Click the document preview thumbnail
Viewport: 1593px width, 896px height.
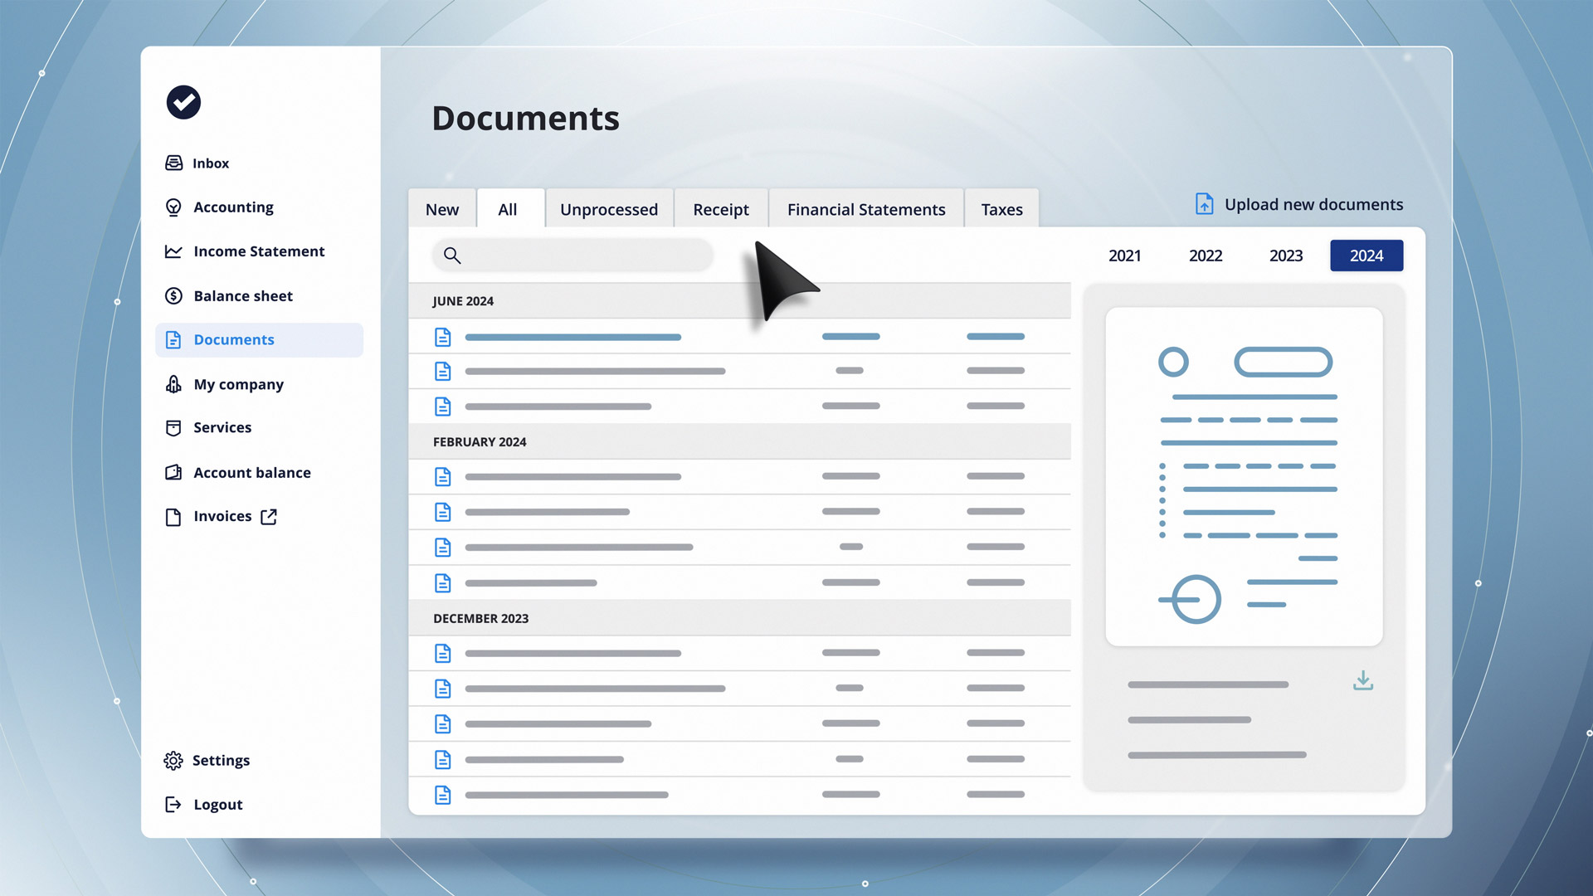click(1244, 477)
